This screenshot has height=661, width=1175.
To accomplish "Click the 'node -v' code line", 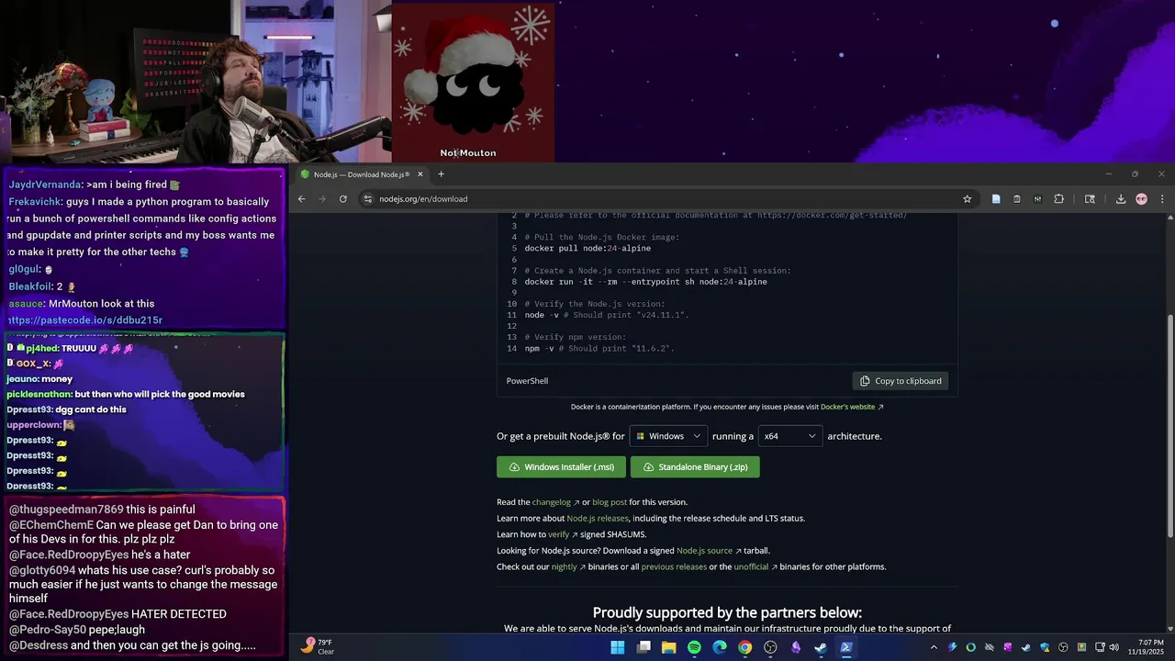I will point(607,315).
